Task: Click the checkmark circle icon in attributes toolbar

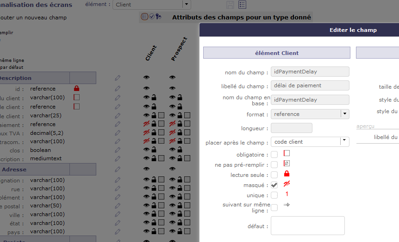Action: [151, 17]
